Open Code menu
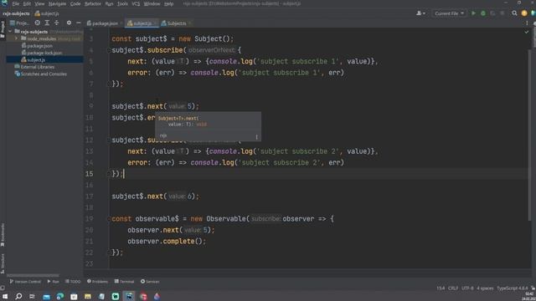Screen dimensions: 536x301 [x=75, y=3]
